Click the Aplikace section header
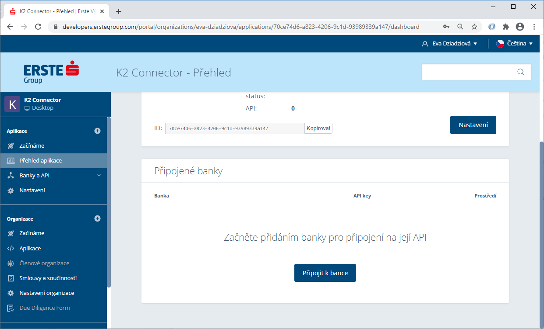Screen dimensions: 544x329 [x=17, y=131]
